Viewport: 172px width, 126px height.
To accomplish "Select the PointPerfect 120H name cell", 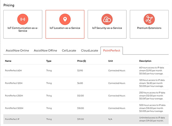I will click(x=14, y=83).
